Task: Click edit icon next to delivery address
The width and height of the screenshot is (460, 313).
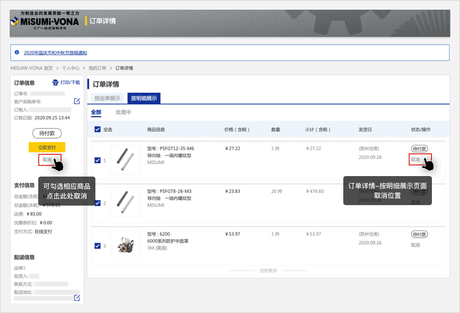Action: pyautogui.click(x=77, y=298)
